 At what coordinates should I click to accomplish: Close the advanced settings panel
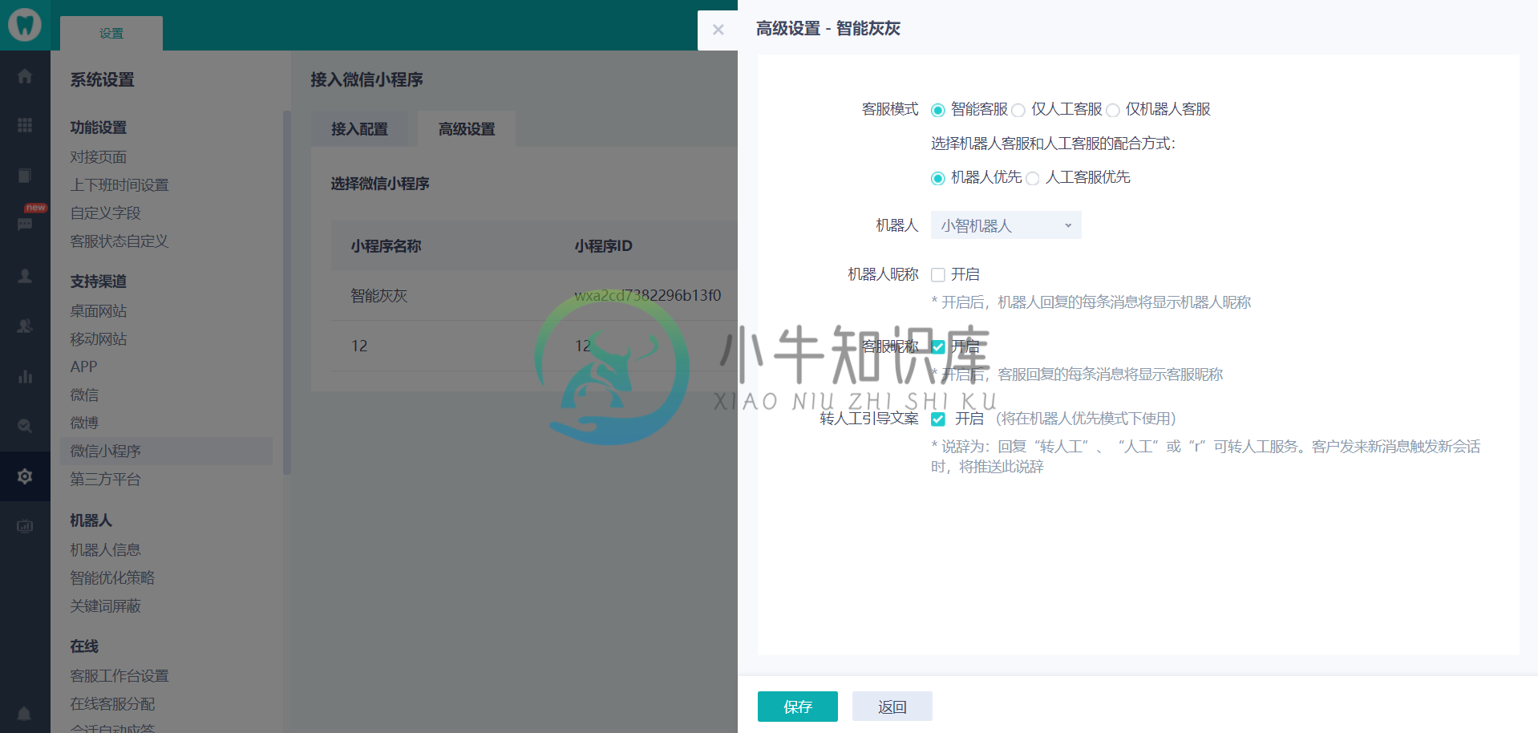pos(718,30)
